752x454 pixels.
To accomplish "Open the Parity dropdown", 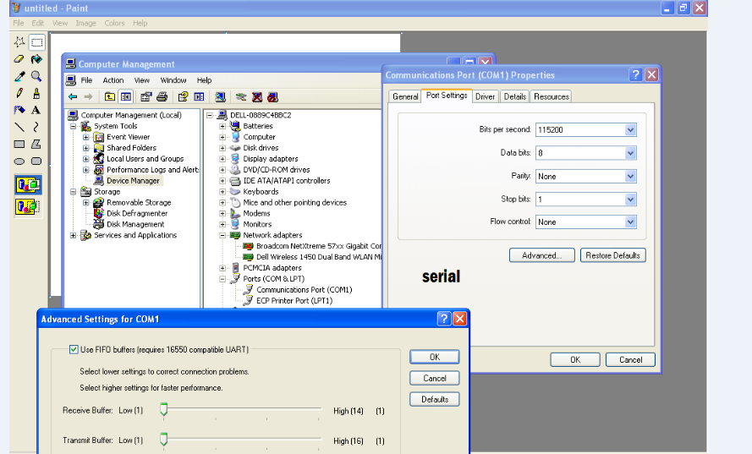I will (x=630, y=177).
